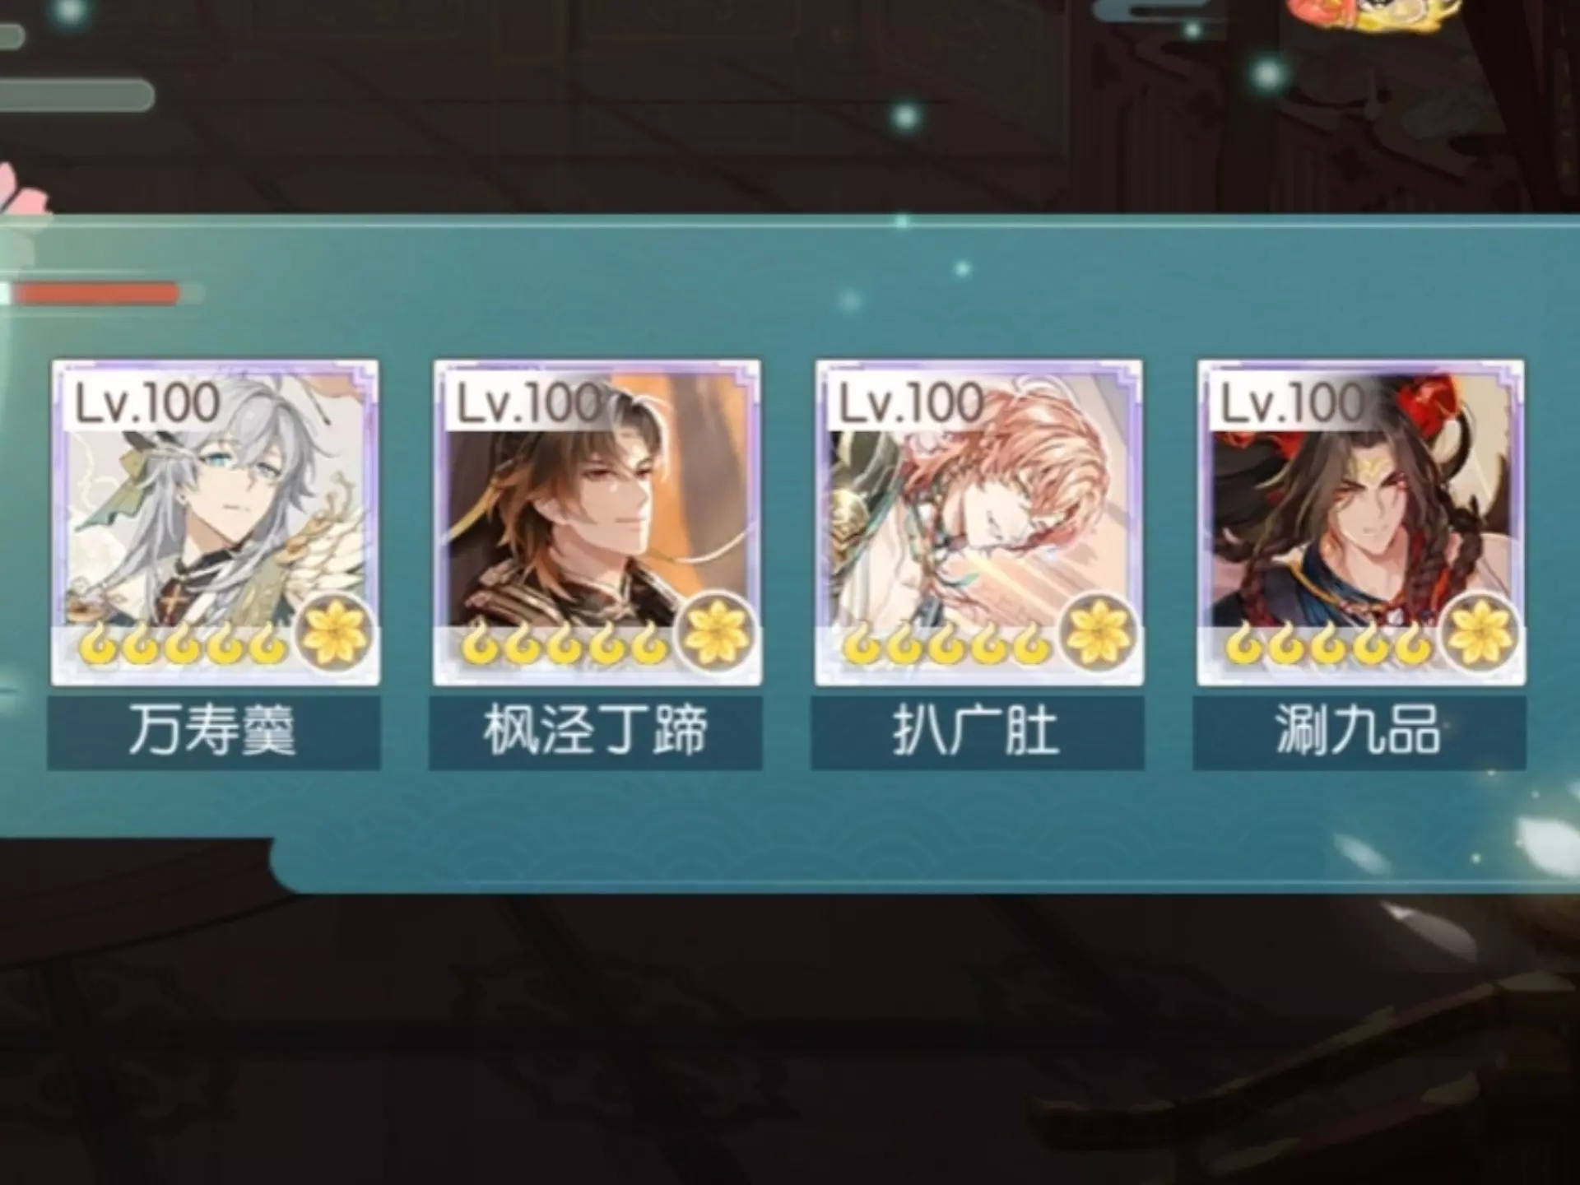This screenshot has width=1580, height=1185.
Task: Select the pink-haired 扒广肚 portrait
Action: tap(978, 522)
